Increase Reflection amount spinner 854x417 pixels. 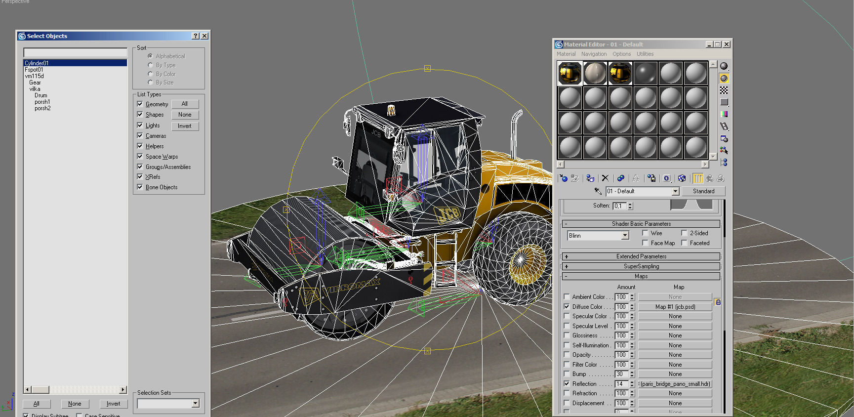coord(632,382)
